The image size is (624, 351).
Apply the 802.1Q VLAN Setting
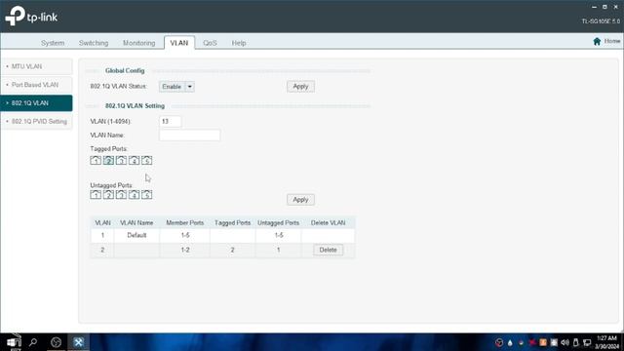point(300,200)
